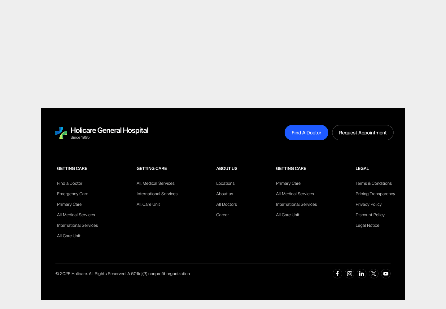The image size is (446, 309).
Task: Open Primary Care in first column
Action: (69, 204)
